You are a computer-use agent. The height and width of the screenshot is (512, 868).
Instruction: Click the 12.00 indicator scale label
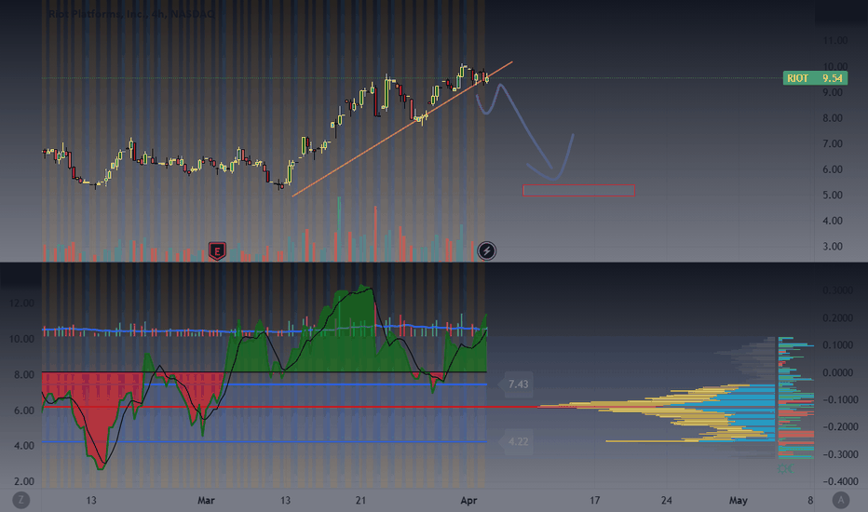click(x=21, y=303)
